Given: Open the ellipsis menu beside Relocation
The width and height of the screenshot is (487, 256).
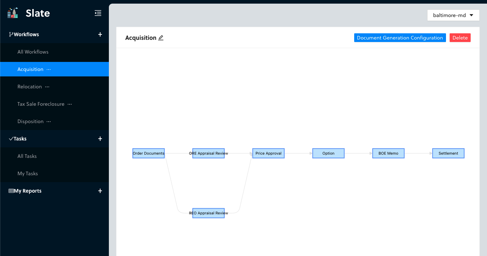Looking at the screenshot, I should (47, 87).
